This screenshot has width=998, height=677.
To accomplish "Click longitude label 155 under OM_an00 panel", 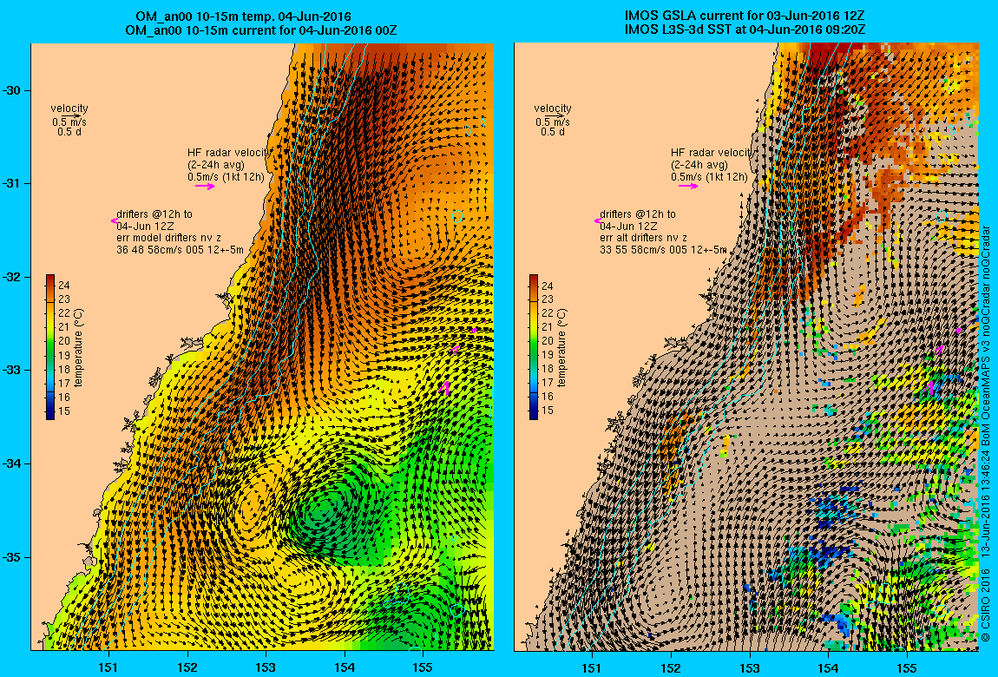I will [423, 667].
